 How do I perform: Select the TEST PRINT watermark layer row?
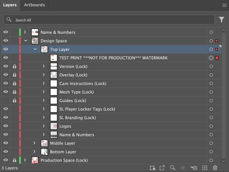(x=113, y=58)
